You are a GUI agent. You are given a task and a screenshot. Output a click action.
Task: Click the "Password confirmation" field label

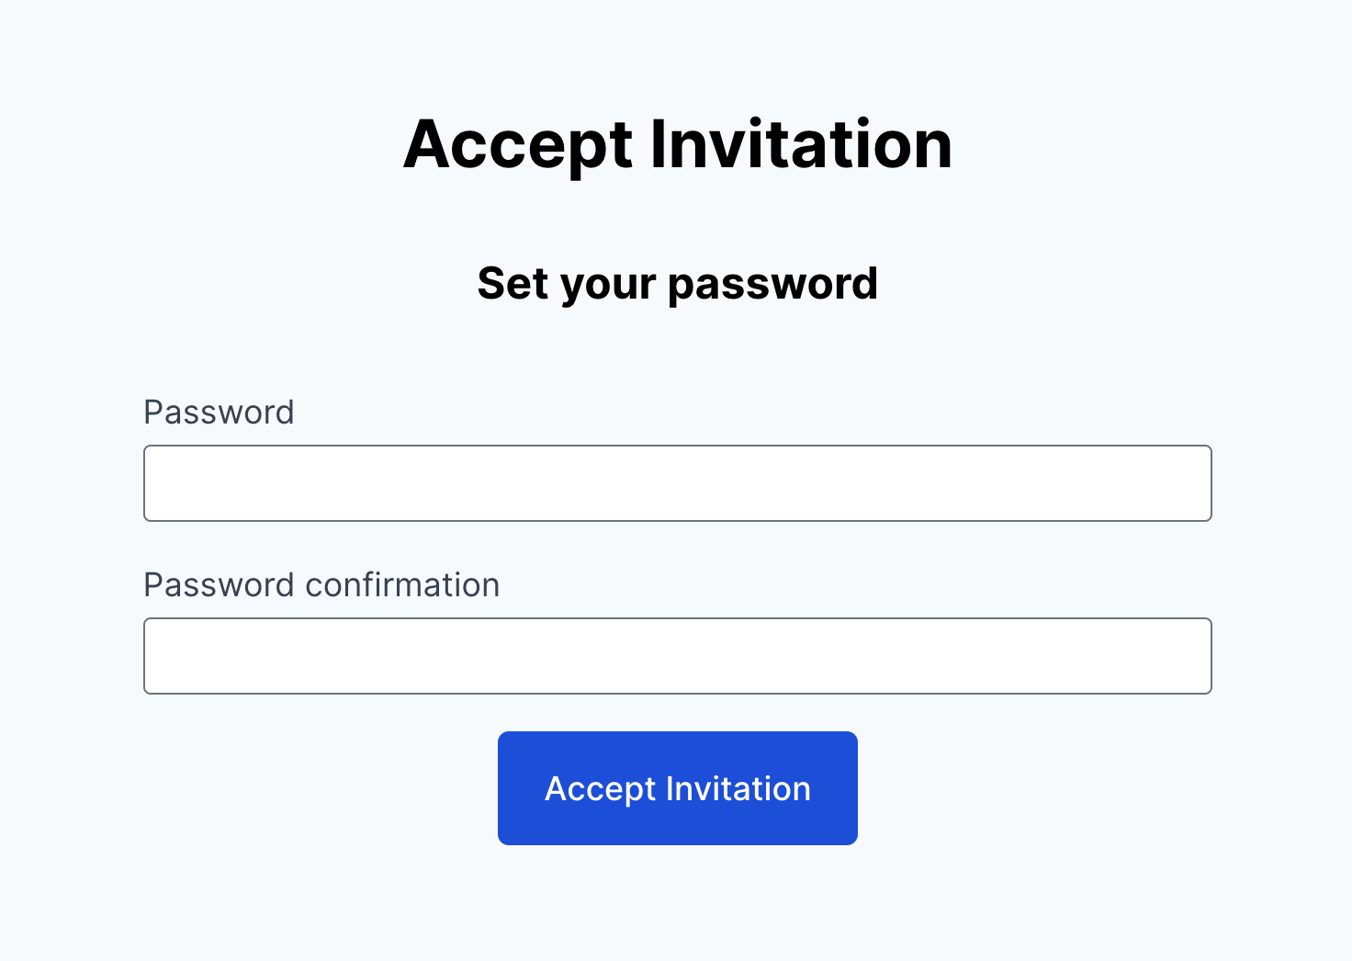coord(321,585)
